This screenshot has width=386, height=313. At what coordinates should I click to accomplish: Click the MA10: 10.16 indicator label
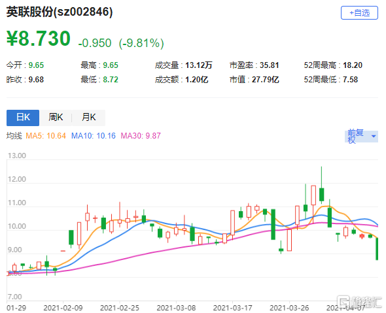pos(94,136)
